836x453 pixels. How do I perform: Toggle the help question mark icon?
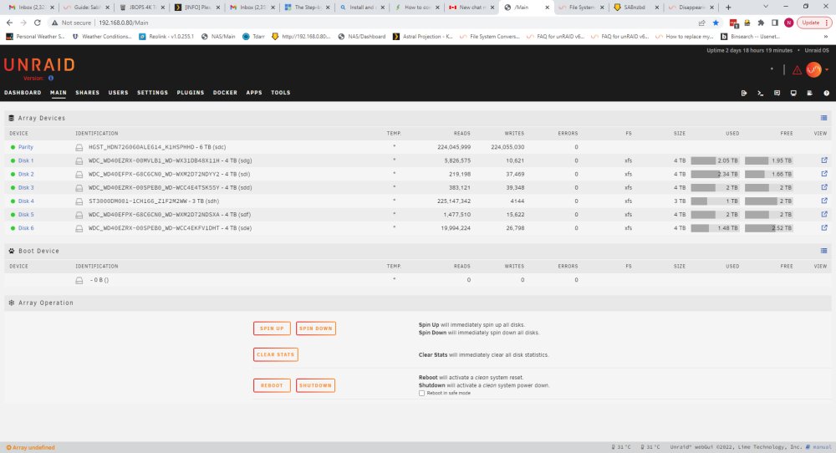[x=827, y=93]
